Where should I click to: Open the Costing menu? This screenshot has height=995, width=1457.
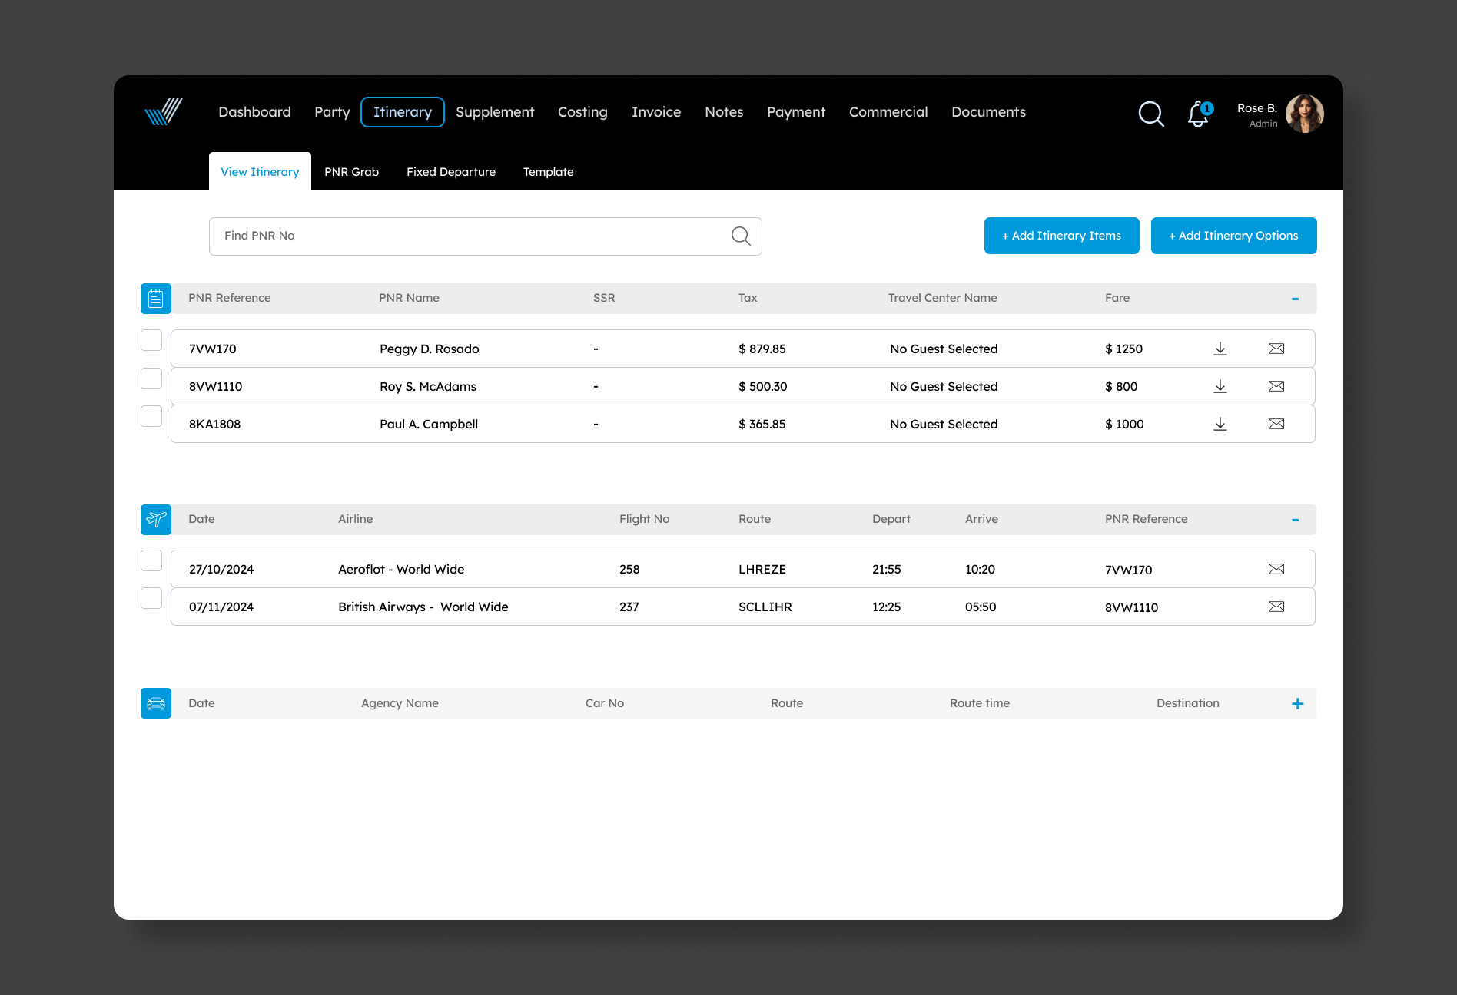click(x=582, y=112)
